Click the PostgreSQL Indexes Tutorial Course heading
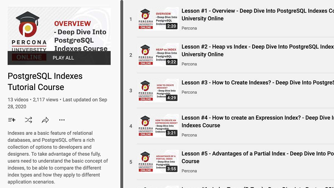This screenshot has width=334, height=188. click(x=45, y=82)
